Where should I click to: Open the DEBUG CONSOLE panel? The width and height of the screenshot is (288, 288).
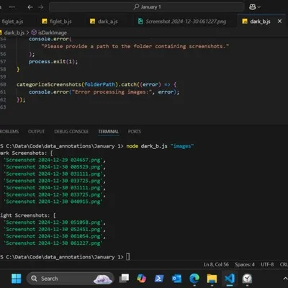[71, 132]
